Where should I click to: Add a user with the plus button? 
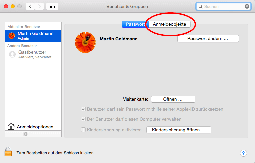[9, 134]
